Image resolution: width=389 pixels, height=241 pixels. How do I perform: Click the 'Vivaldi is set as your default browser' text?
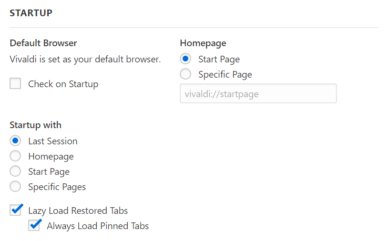(85, 59)
